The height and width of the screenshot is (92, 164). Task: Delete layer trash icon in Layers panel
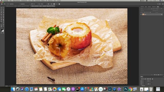coord(162,75)
